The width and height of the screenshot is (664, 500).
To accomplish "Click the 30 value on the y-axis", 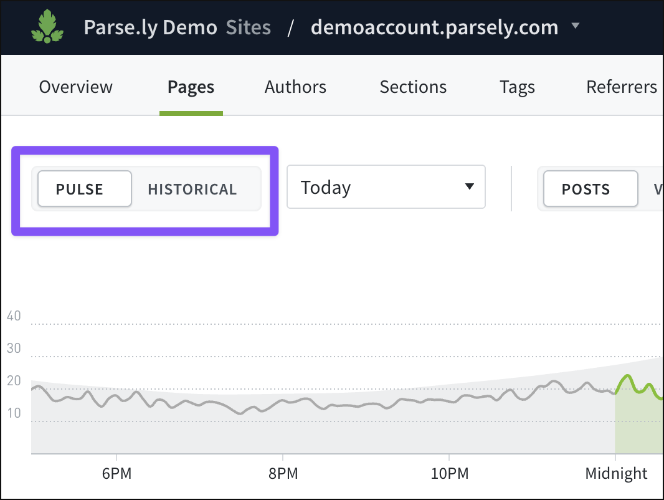I will 14,348.
